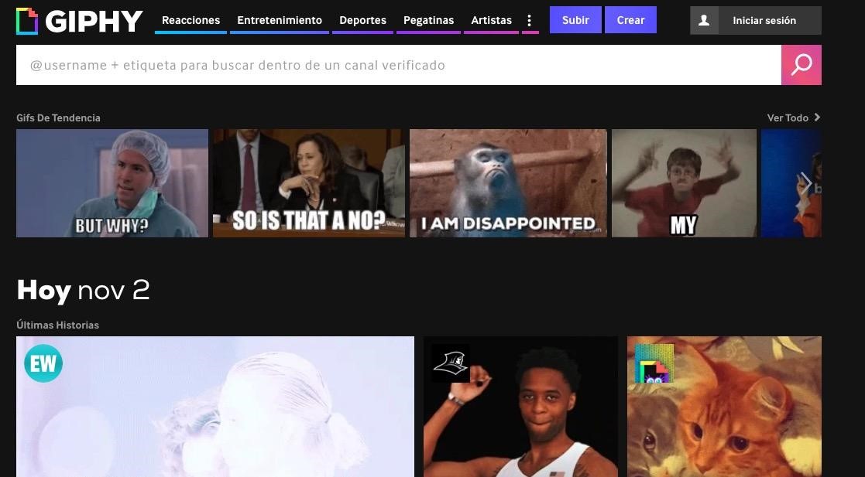Focus the @username search field
The height and width of the screenshot is (477, 865).
(399, 65)
